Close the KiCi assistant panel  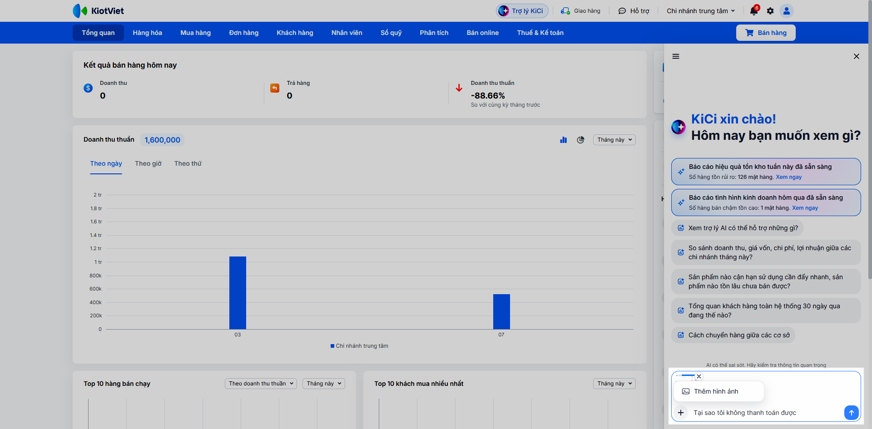coord(857,56)
